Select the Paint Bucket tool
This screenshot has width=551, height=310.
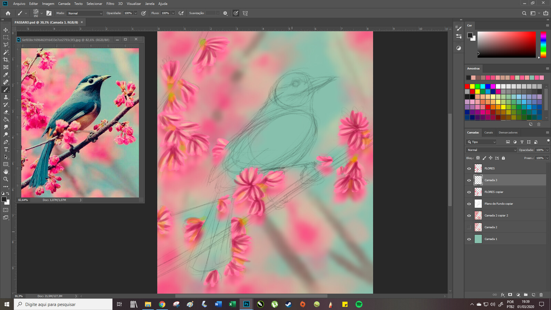[x=6, y=120]
